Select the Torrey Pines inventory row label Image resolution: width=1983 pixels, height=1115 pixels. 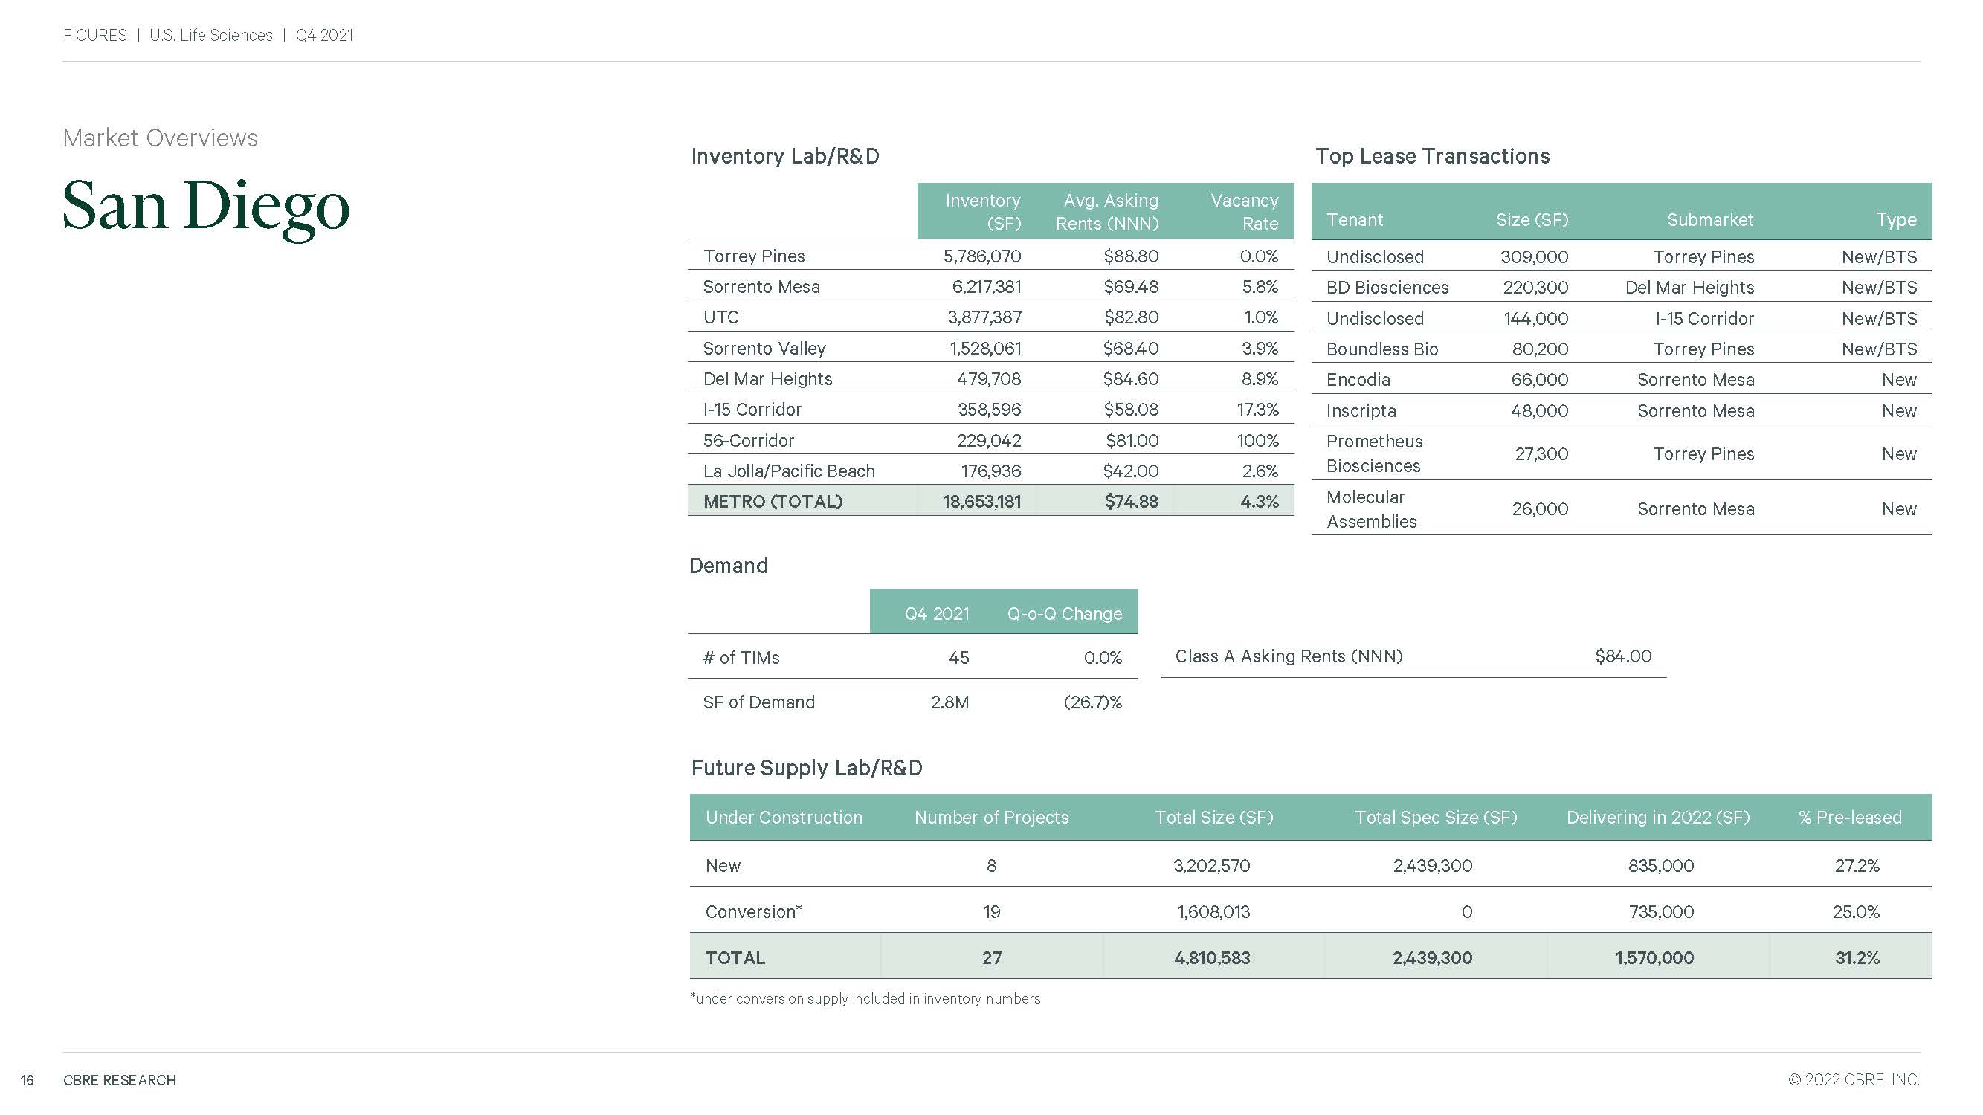(754, 256)
